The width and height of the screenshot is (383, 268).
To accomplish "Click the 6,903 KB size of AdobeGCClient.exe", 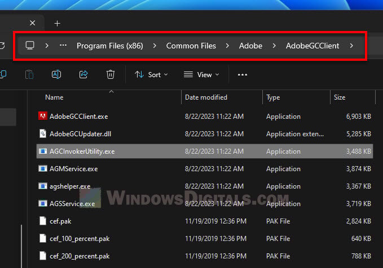I will [x=359, y=117].
